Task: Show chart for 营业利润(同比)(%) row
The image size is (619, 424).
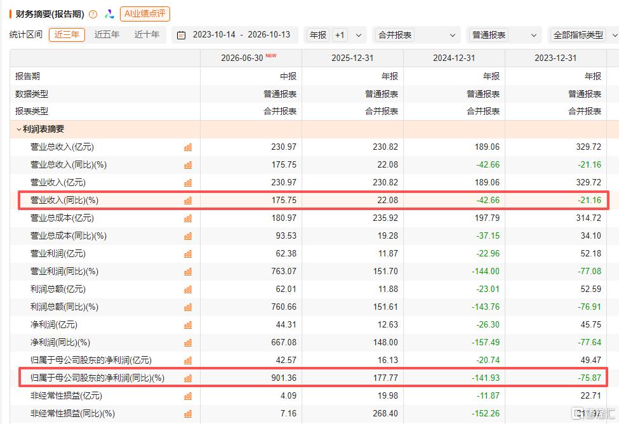Action: click(x=188, y=272)
